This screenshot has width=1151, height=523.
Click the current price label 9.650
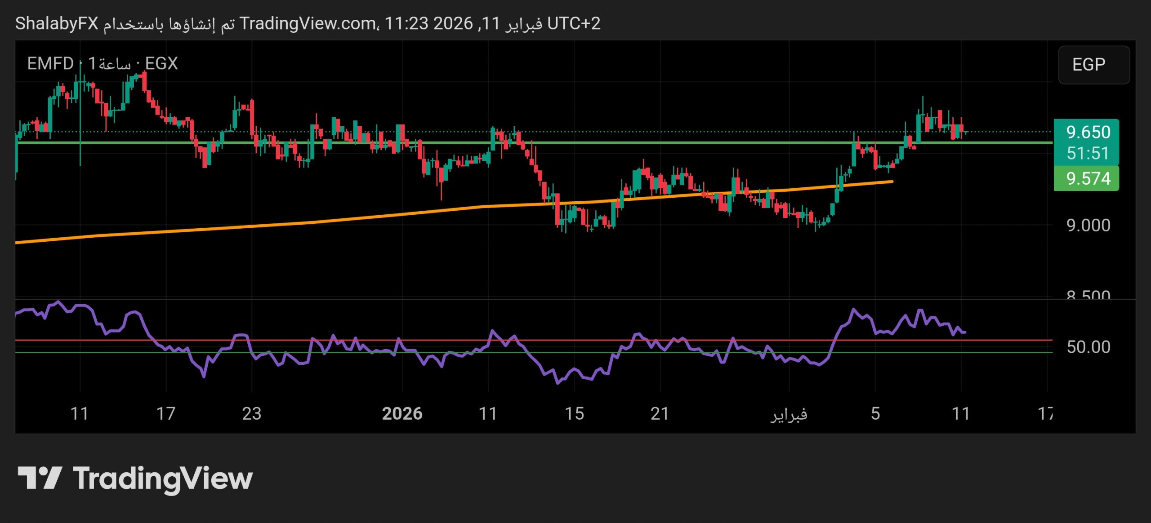tap(1088, 132)
